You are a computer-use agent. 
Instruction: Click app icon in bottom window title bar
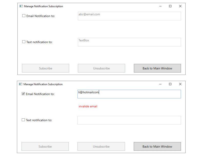point(21,84)
